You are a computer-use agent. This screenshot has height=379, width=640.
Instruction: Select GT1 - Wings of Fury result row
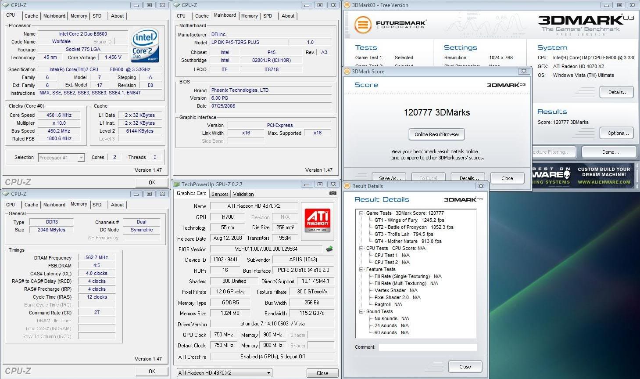coord(409,220)
